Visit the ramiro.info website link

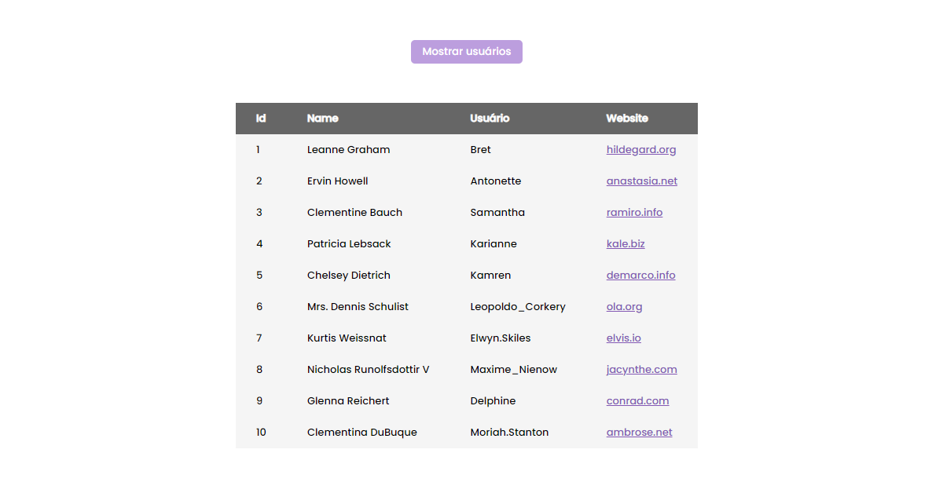[x=634, y=213]
